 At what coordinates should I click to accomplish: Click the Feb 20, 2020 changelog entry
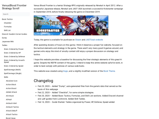pos(80,97)
